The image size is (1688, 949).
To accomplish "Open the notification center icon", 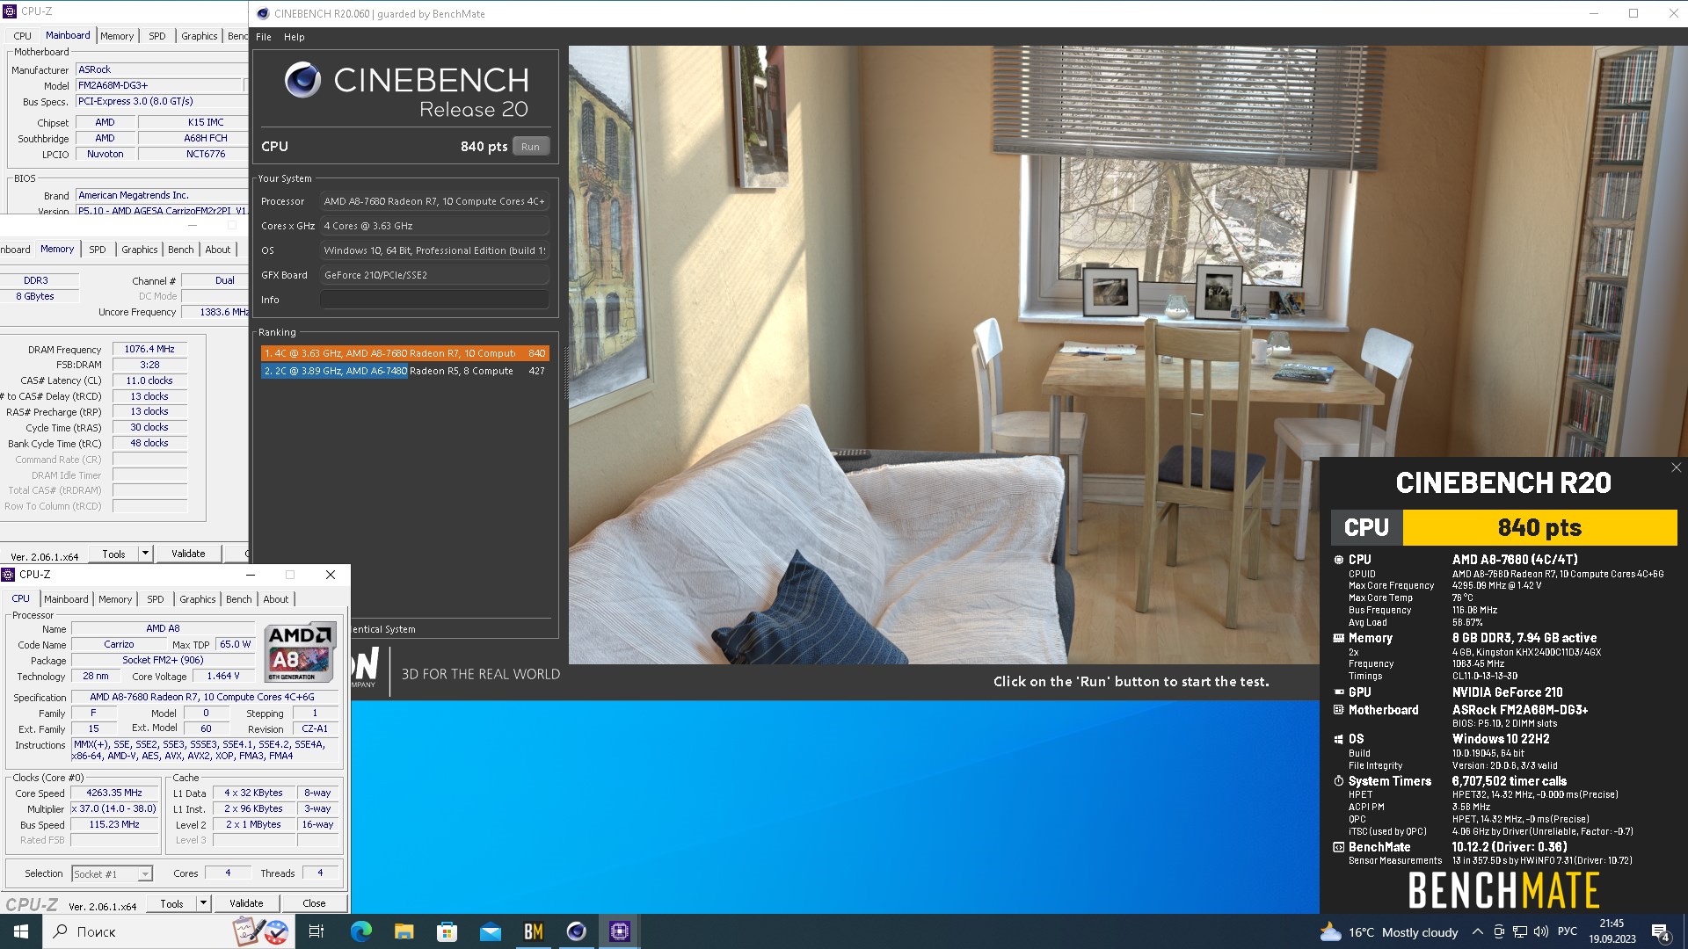I will pos(1660,932).
